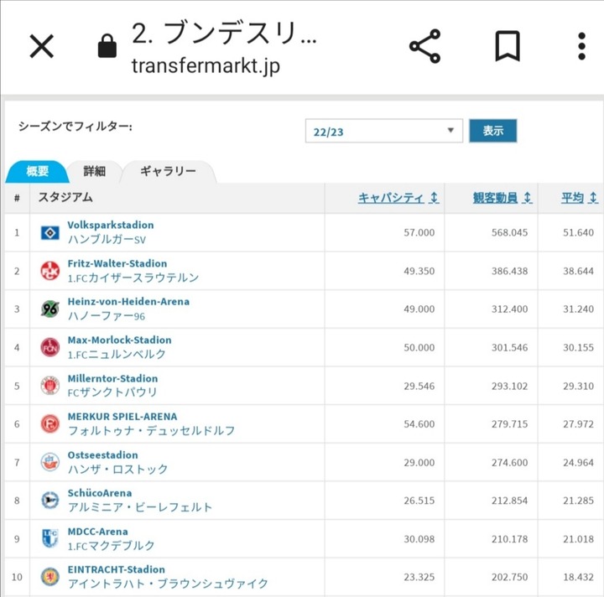The height and width of the screenshot is (597, 604).
Task: Open the FCザンクトパウリ club link
Action: 112,392
